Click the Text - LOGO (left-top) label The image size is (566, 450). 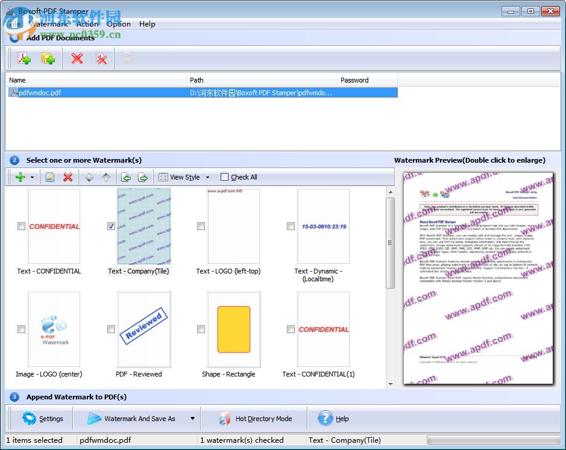(x=228, y=271)
